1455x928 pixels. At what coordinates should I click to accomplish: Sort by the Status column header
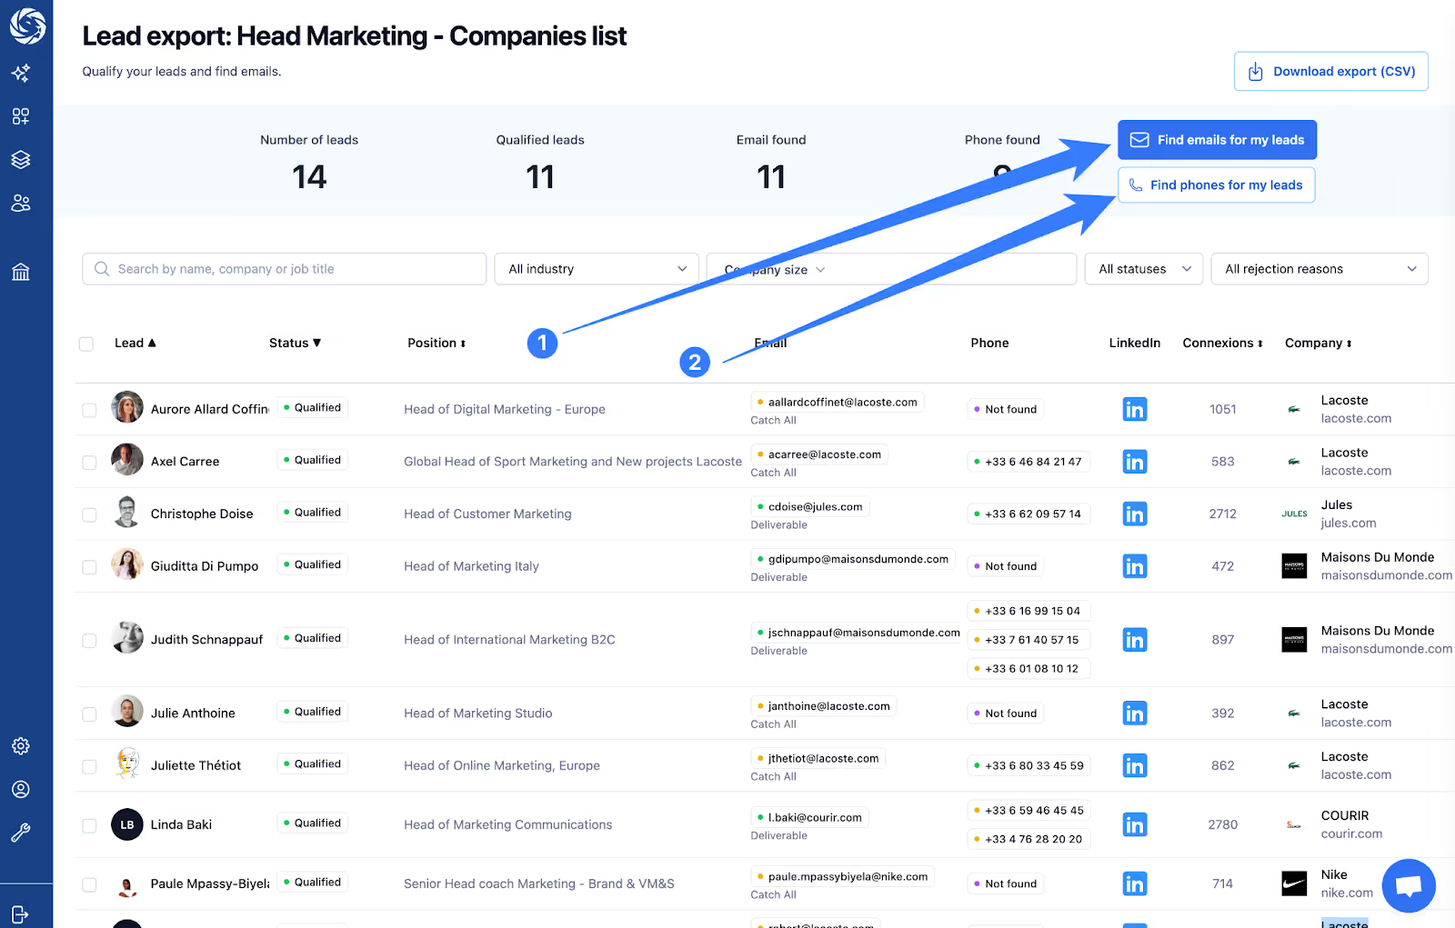click(295, 343)
